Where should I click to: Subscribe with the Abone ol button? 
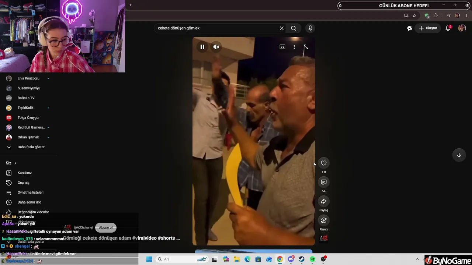pos(106,227)
